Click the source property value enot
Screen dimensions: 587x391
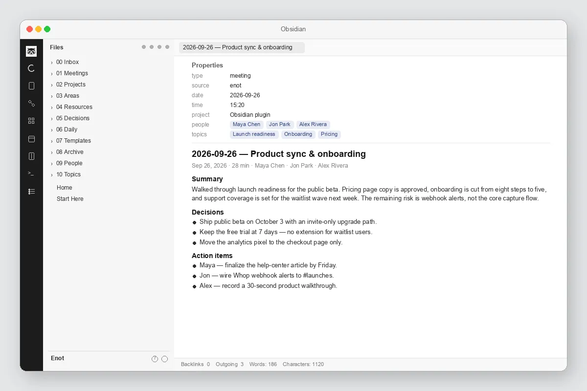[x=236, y=86]
